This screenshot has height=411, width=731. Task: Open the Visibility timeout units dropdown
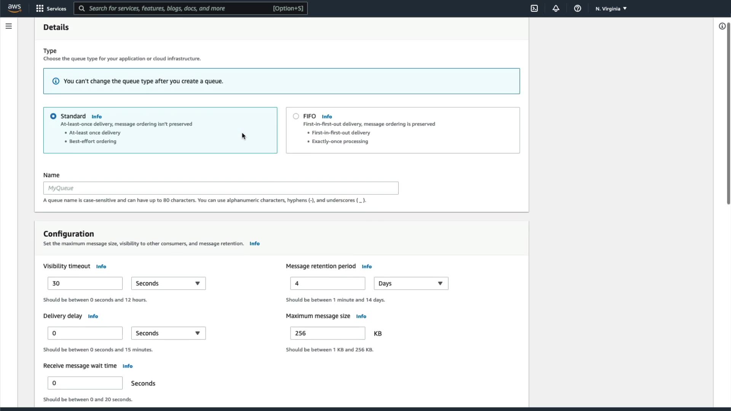168,284
